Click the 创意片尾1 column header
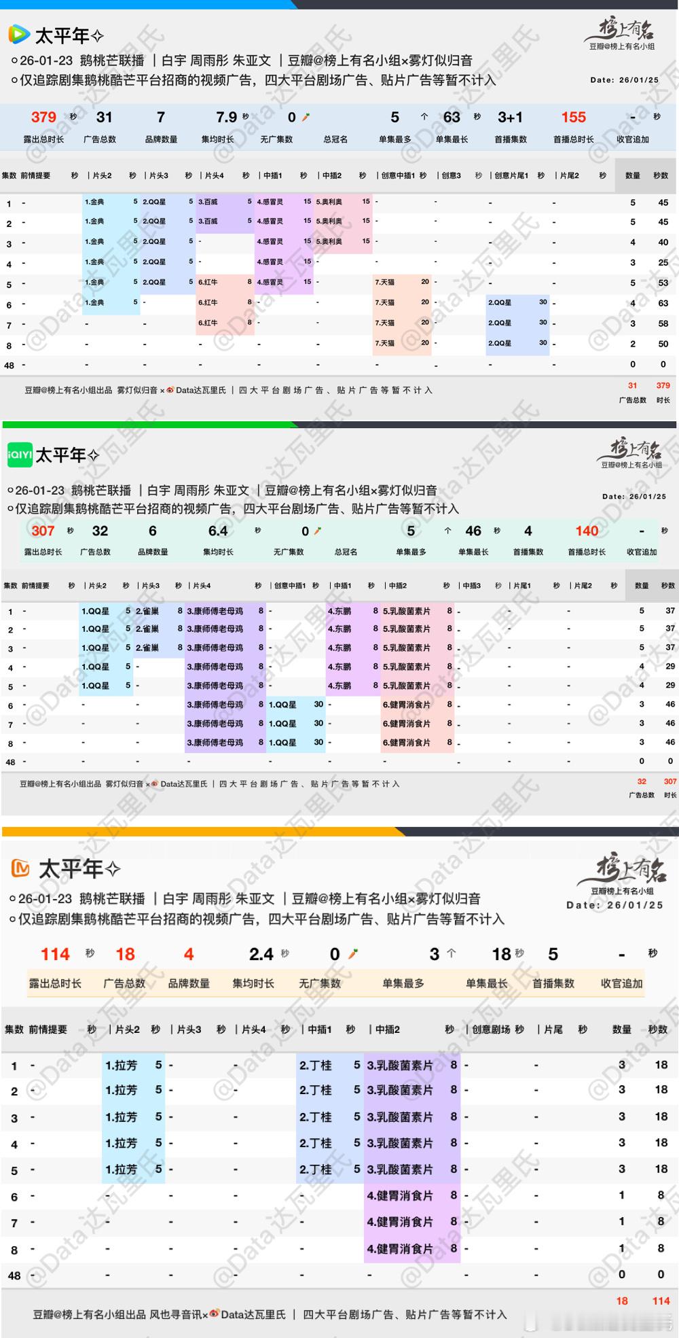679x1338 pixels. (511, 175)
